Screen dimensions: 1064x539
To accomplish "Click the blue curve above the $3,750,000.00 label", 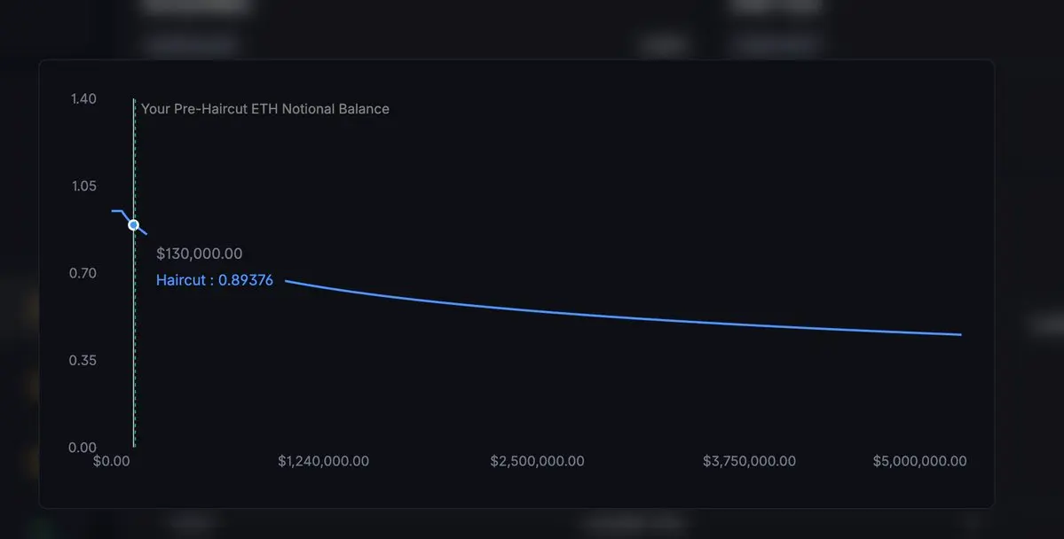I will [x=749, y=324].
